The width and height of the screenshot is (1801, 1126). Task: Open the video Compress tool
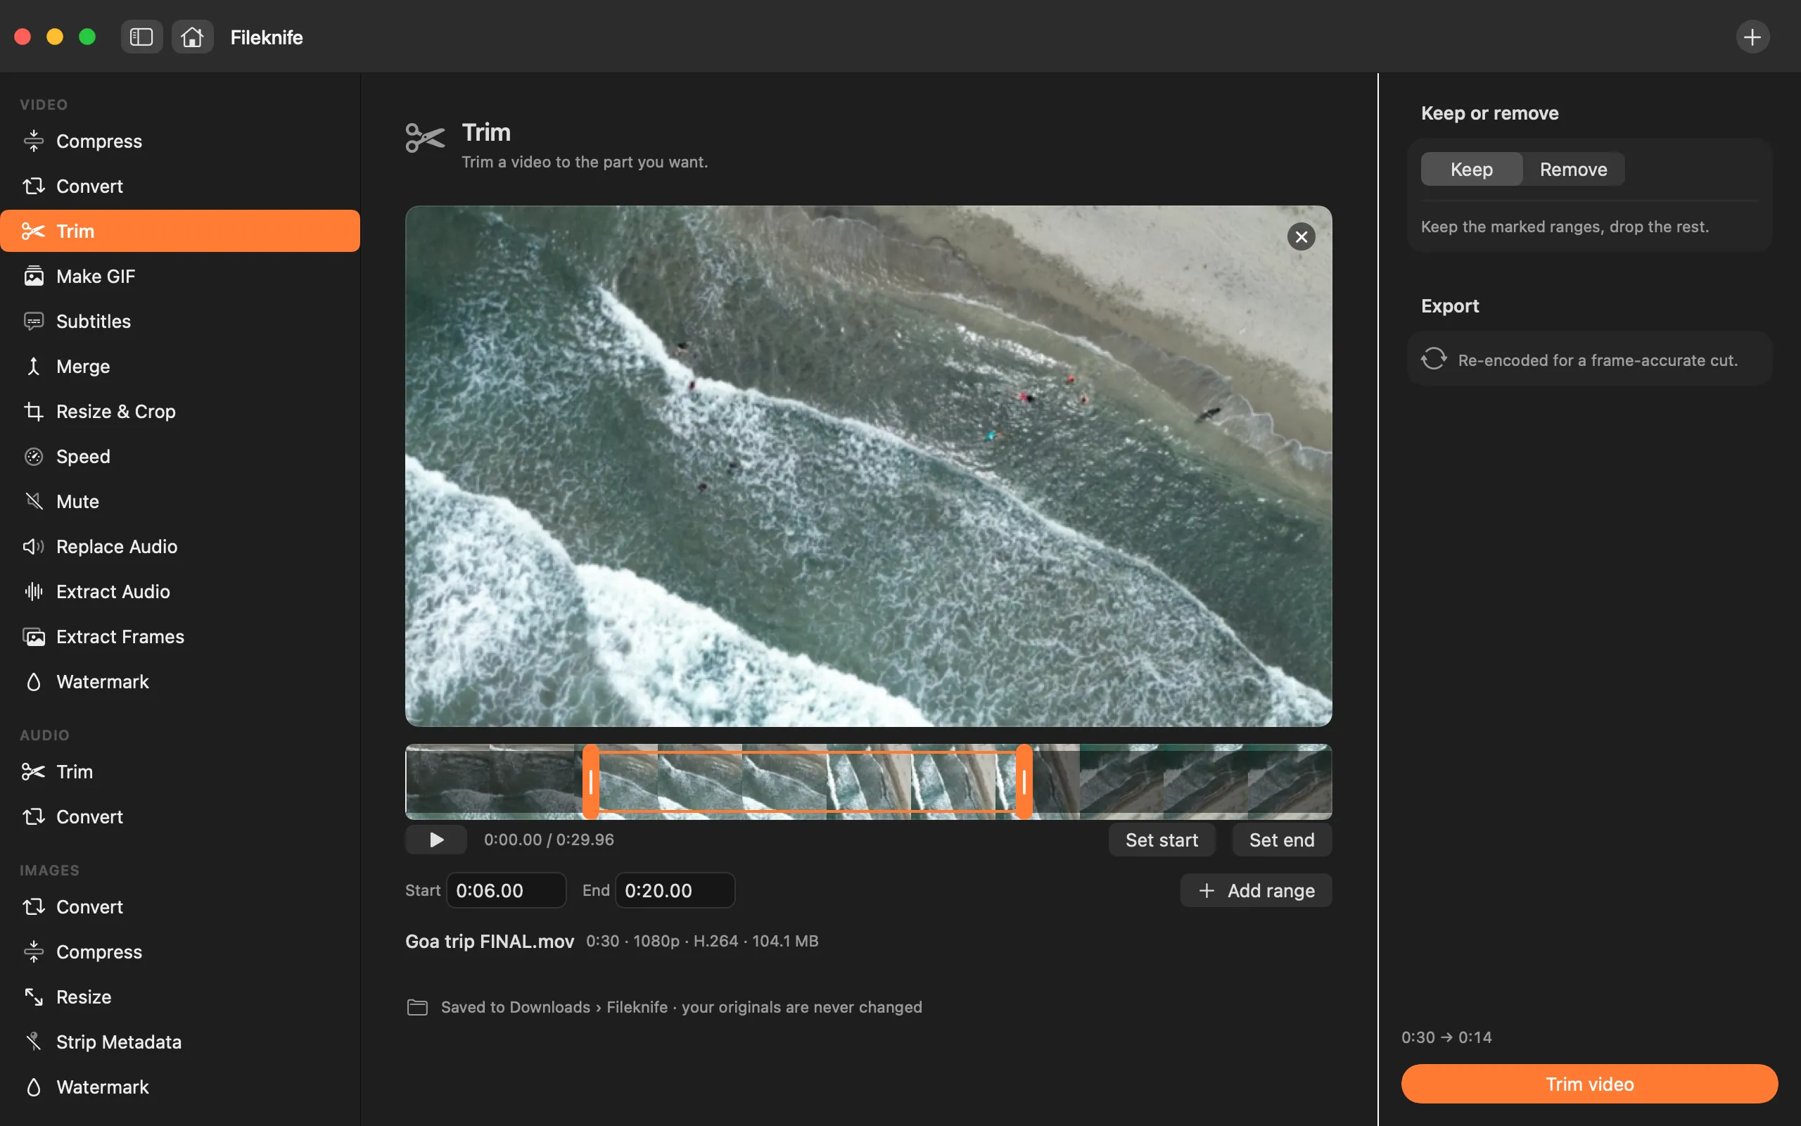click(180, 141)
